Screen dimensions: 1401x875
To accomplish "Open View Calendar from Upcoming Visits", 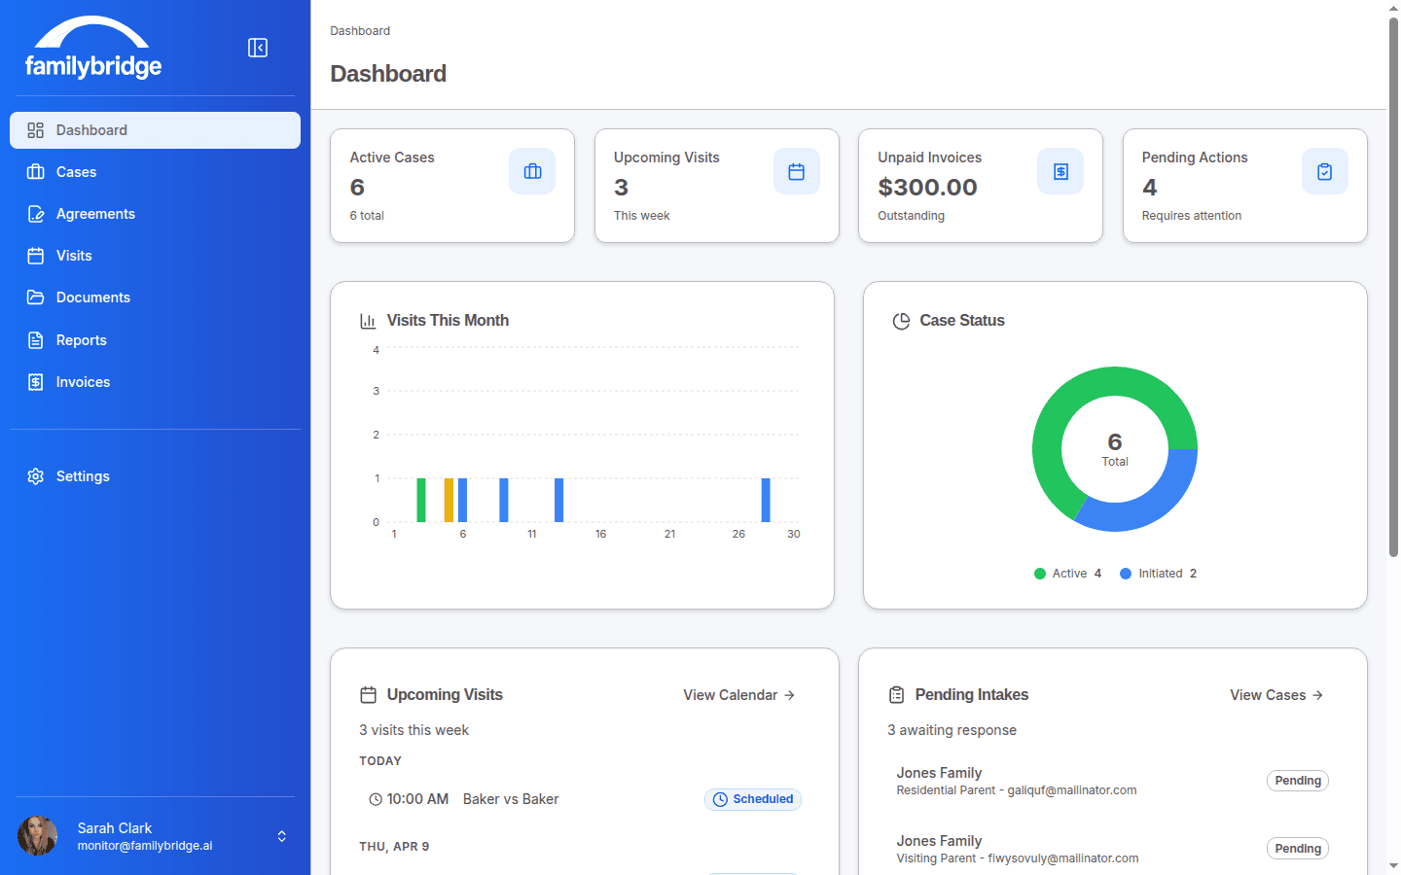I will point(737,694).
